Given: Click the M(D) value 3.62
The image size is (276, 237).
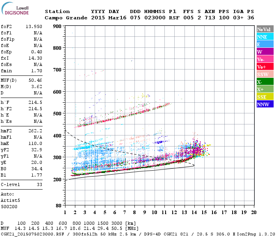Looking at the screenshot, I should pos(37,87).
